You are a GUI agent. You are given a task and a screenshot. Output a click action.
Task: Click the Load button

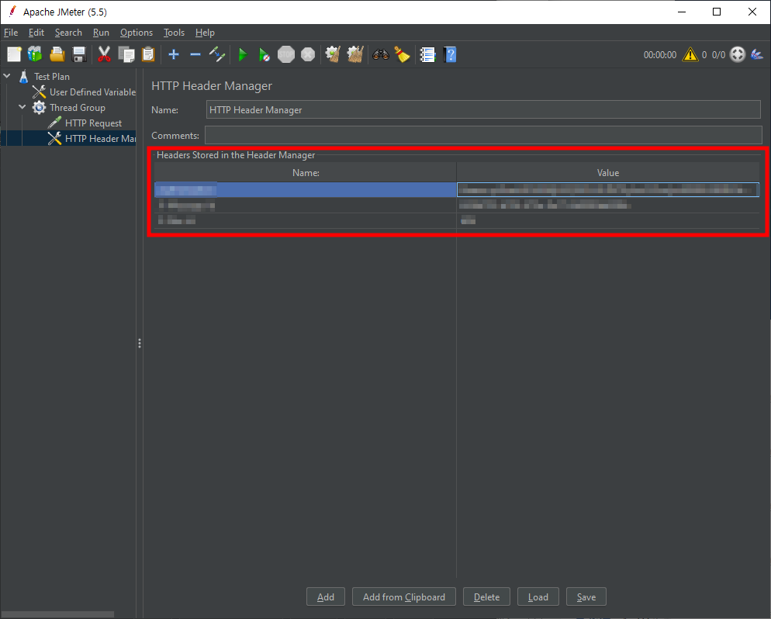(538, 597)
